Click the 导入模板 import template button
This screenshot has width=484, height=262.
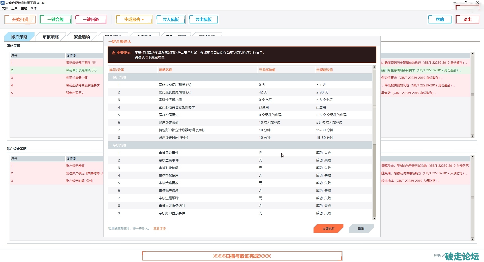(171, 19)
